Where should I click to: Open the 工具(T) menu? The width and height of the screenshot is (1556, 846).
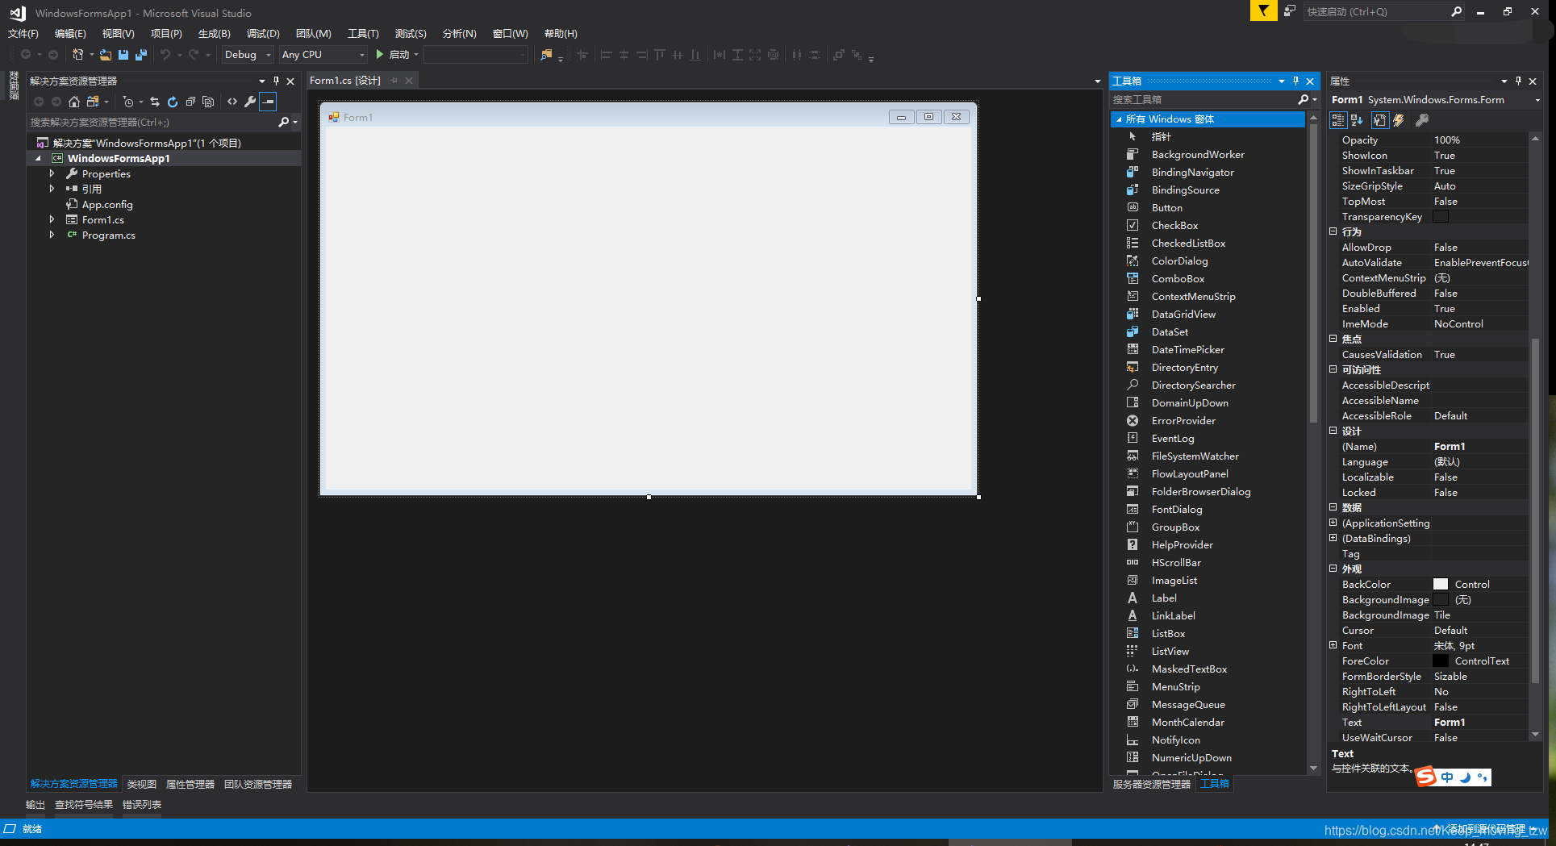[x=363, y=33]
